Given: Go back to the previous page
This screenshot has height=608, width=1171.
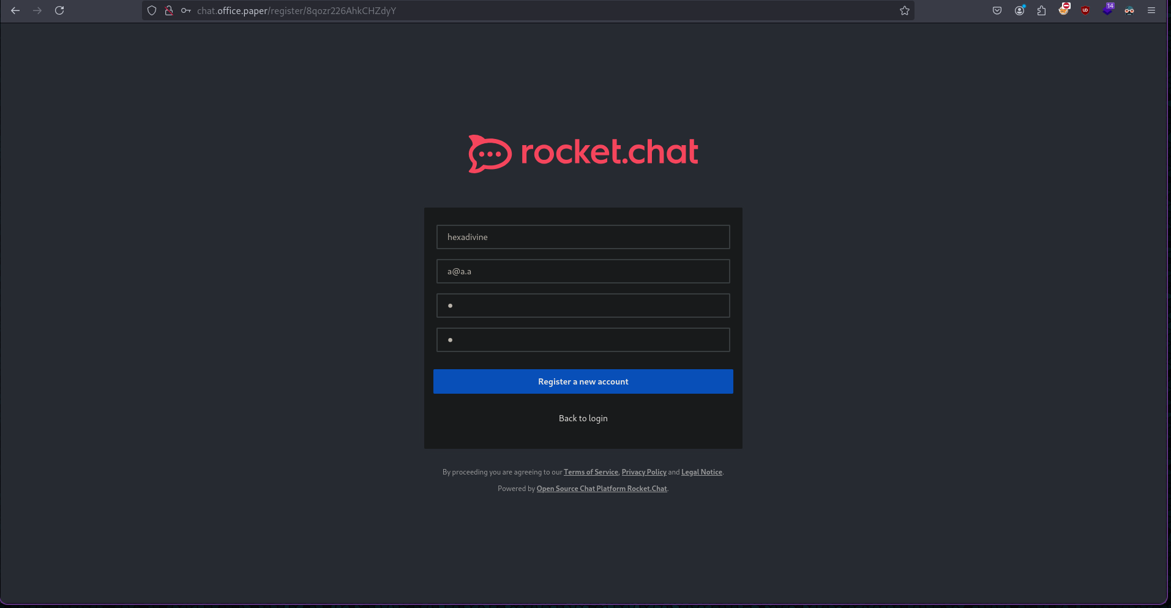Looking at the screenshot, I should pyautogui.click(x=15, y=10).
